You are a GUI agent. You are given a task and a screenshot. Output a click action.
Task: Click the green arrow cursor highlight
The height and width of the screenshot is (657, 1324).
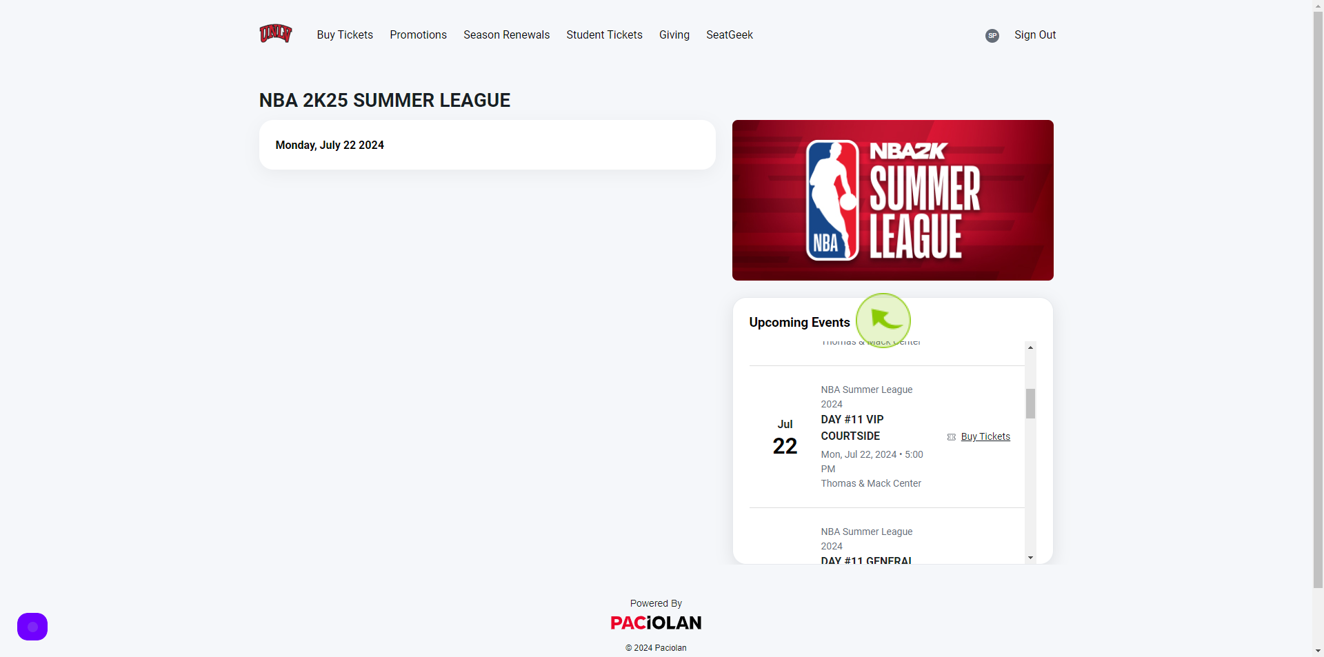pyautogui.click(x=883, y=321)
